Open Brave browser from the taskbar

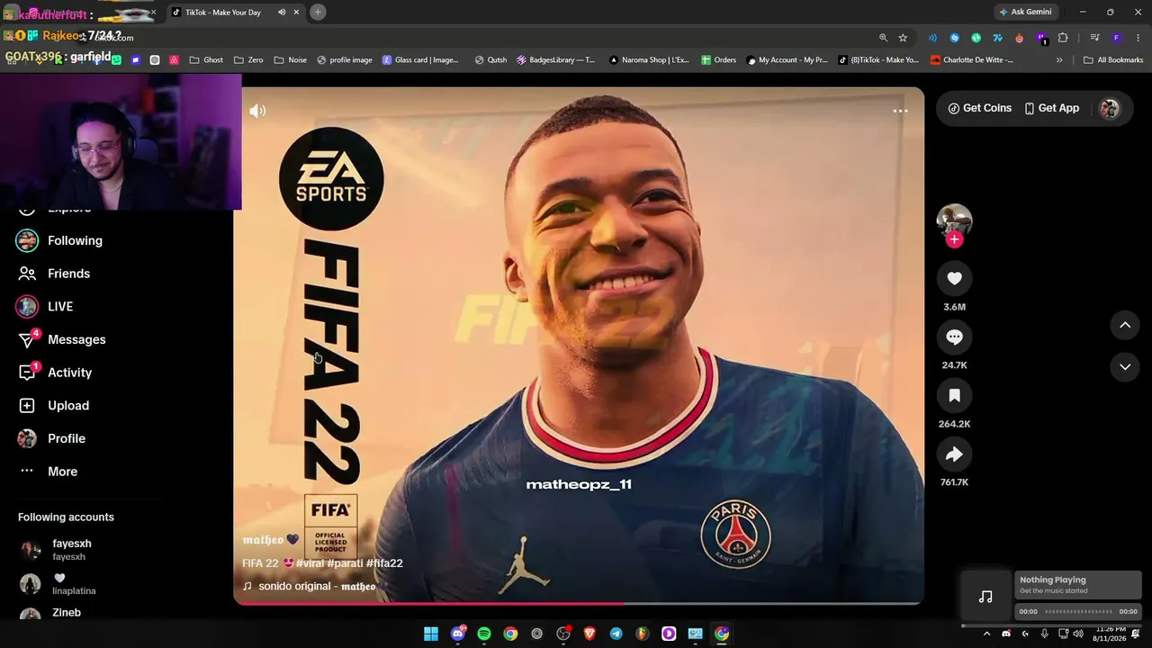[x=589, y=634]
